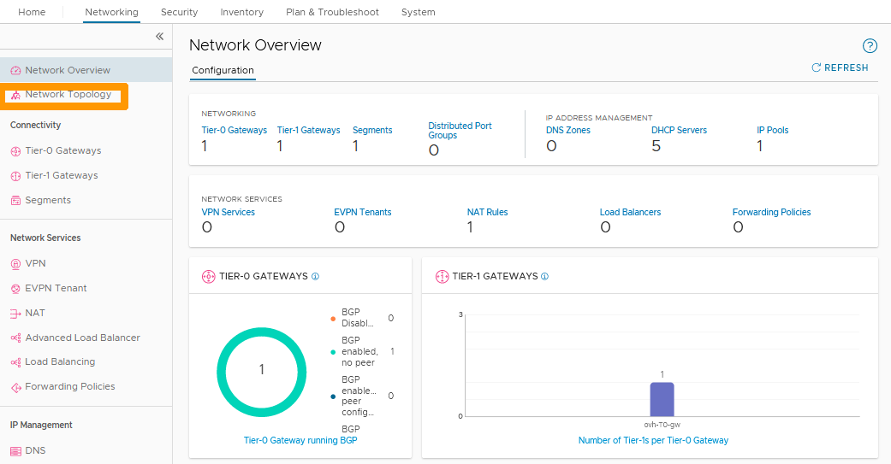
Task: Click info icon beside Tier-0 Gateways title
Action: tap(315, 277)
